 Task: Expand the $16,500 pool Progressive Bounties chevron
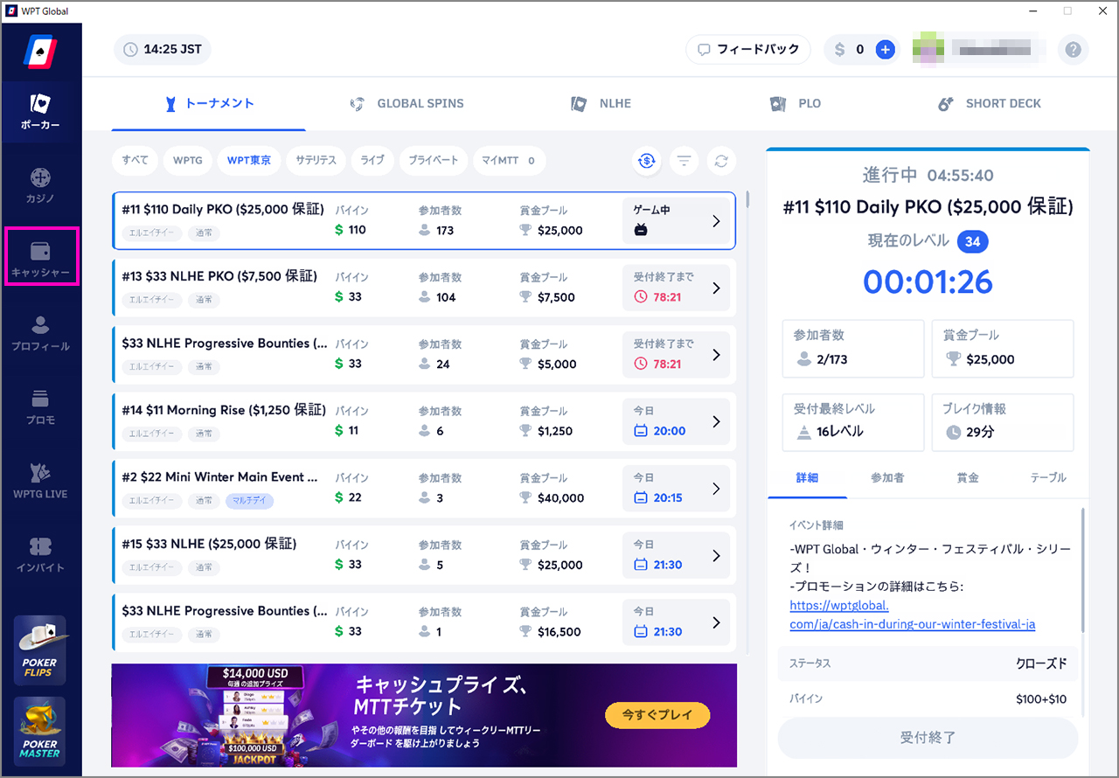(716, 622)
